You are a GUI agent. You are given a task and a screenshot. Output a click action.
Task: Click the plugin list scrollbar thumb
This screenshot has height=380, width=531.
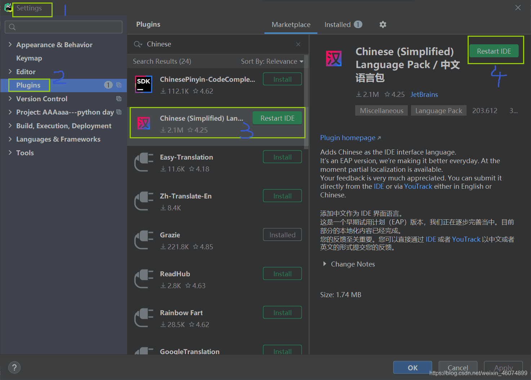point(306,102)
